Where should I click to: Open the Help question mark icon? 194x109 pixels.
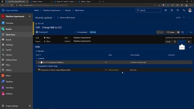178,10
